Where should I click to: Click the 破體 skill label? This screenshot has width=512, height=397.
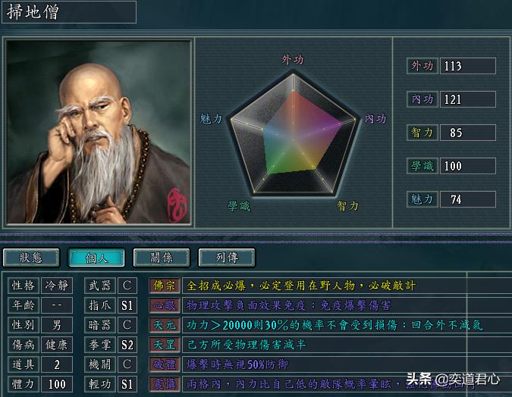[x=165, y=364]
